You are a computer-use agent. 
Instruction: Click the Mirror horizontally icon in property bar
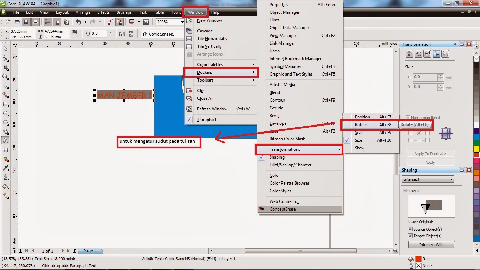pos(122,34)
